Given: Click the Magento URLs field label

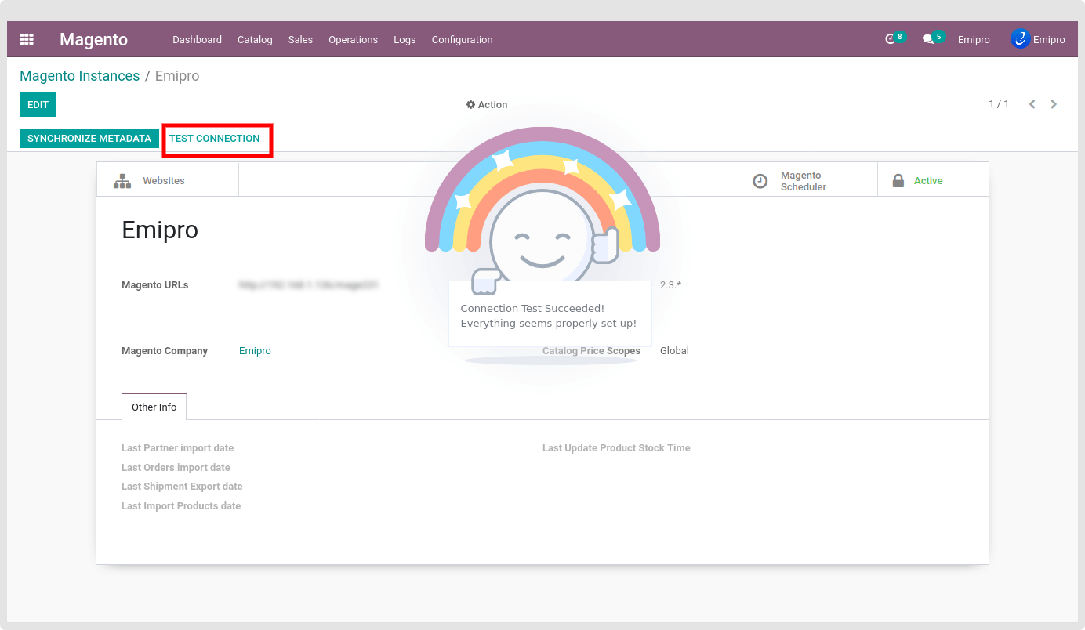Looking at the screenshot, I should pos(155,285).
